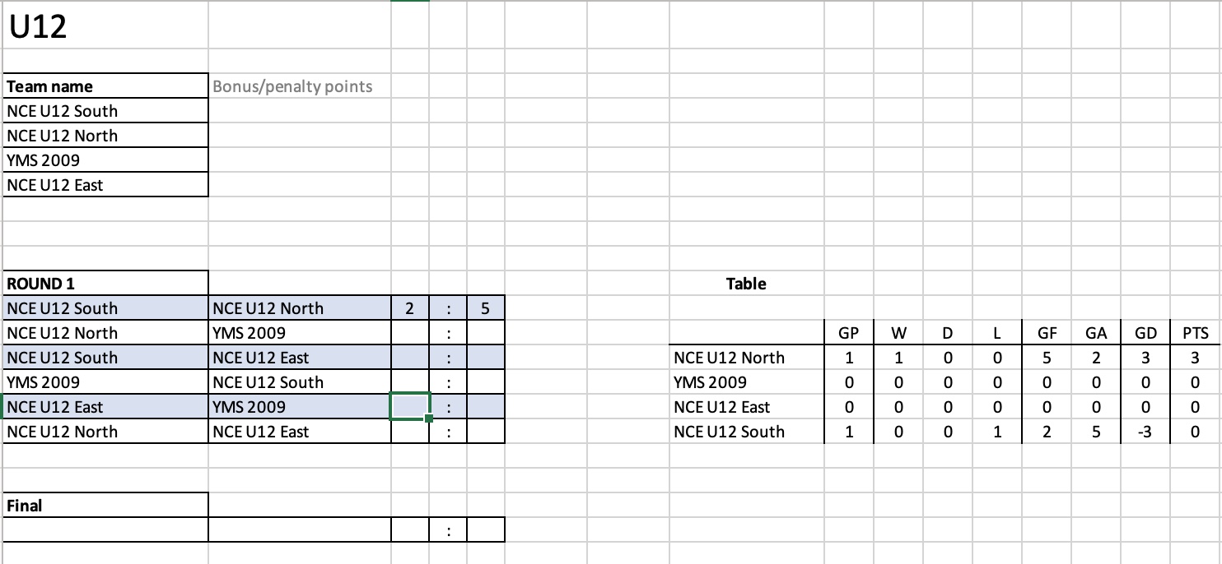Click away score cell for YMS 2009 vs South
1222x564 pixels.
pyautogui.click(x=485, y=382)
